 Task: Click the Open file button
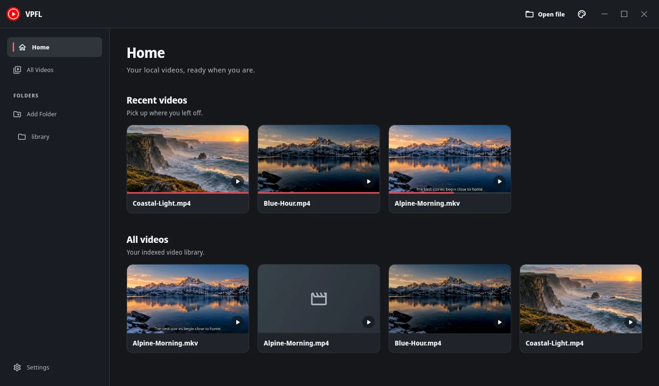(x=545, y=14)
